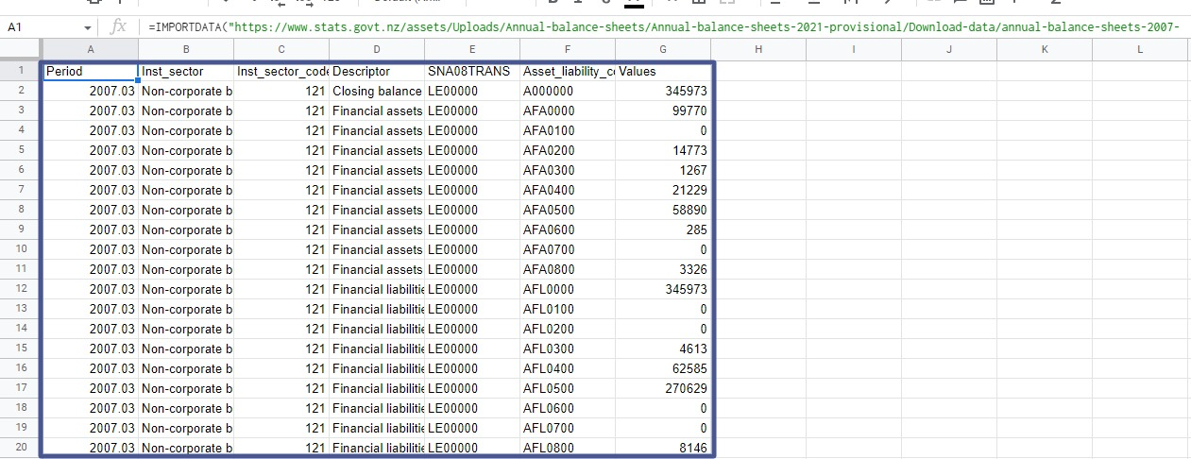
Task: Open the Name box dropdown arrow
Action: click(x=88, y=28)
